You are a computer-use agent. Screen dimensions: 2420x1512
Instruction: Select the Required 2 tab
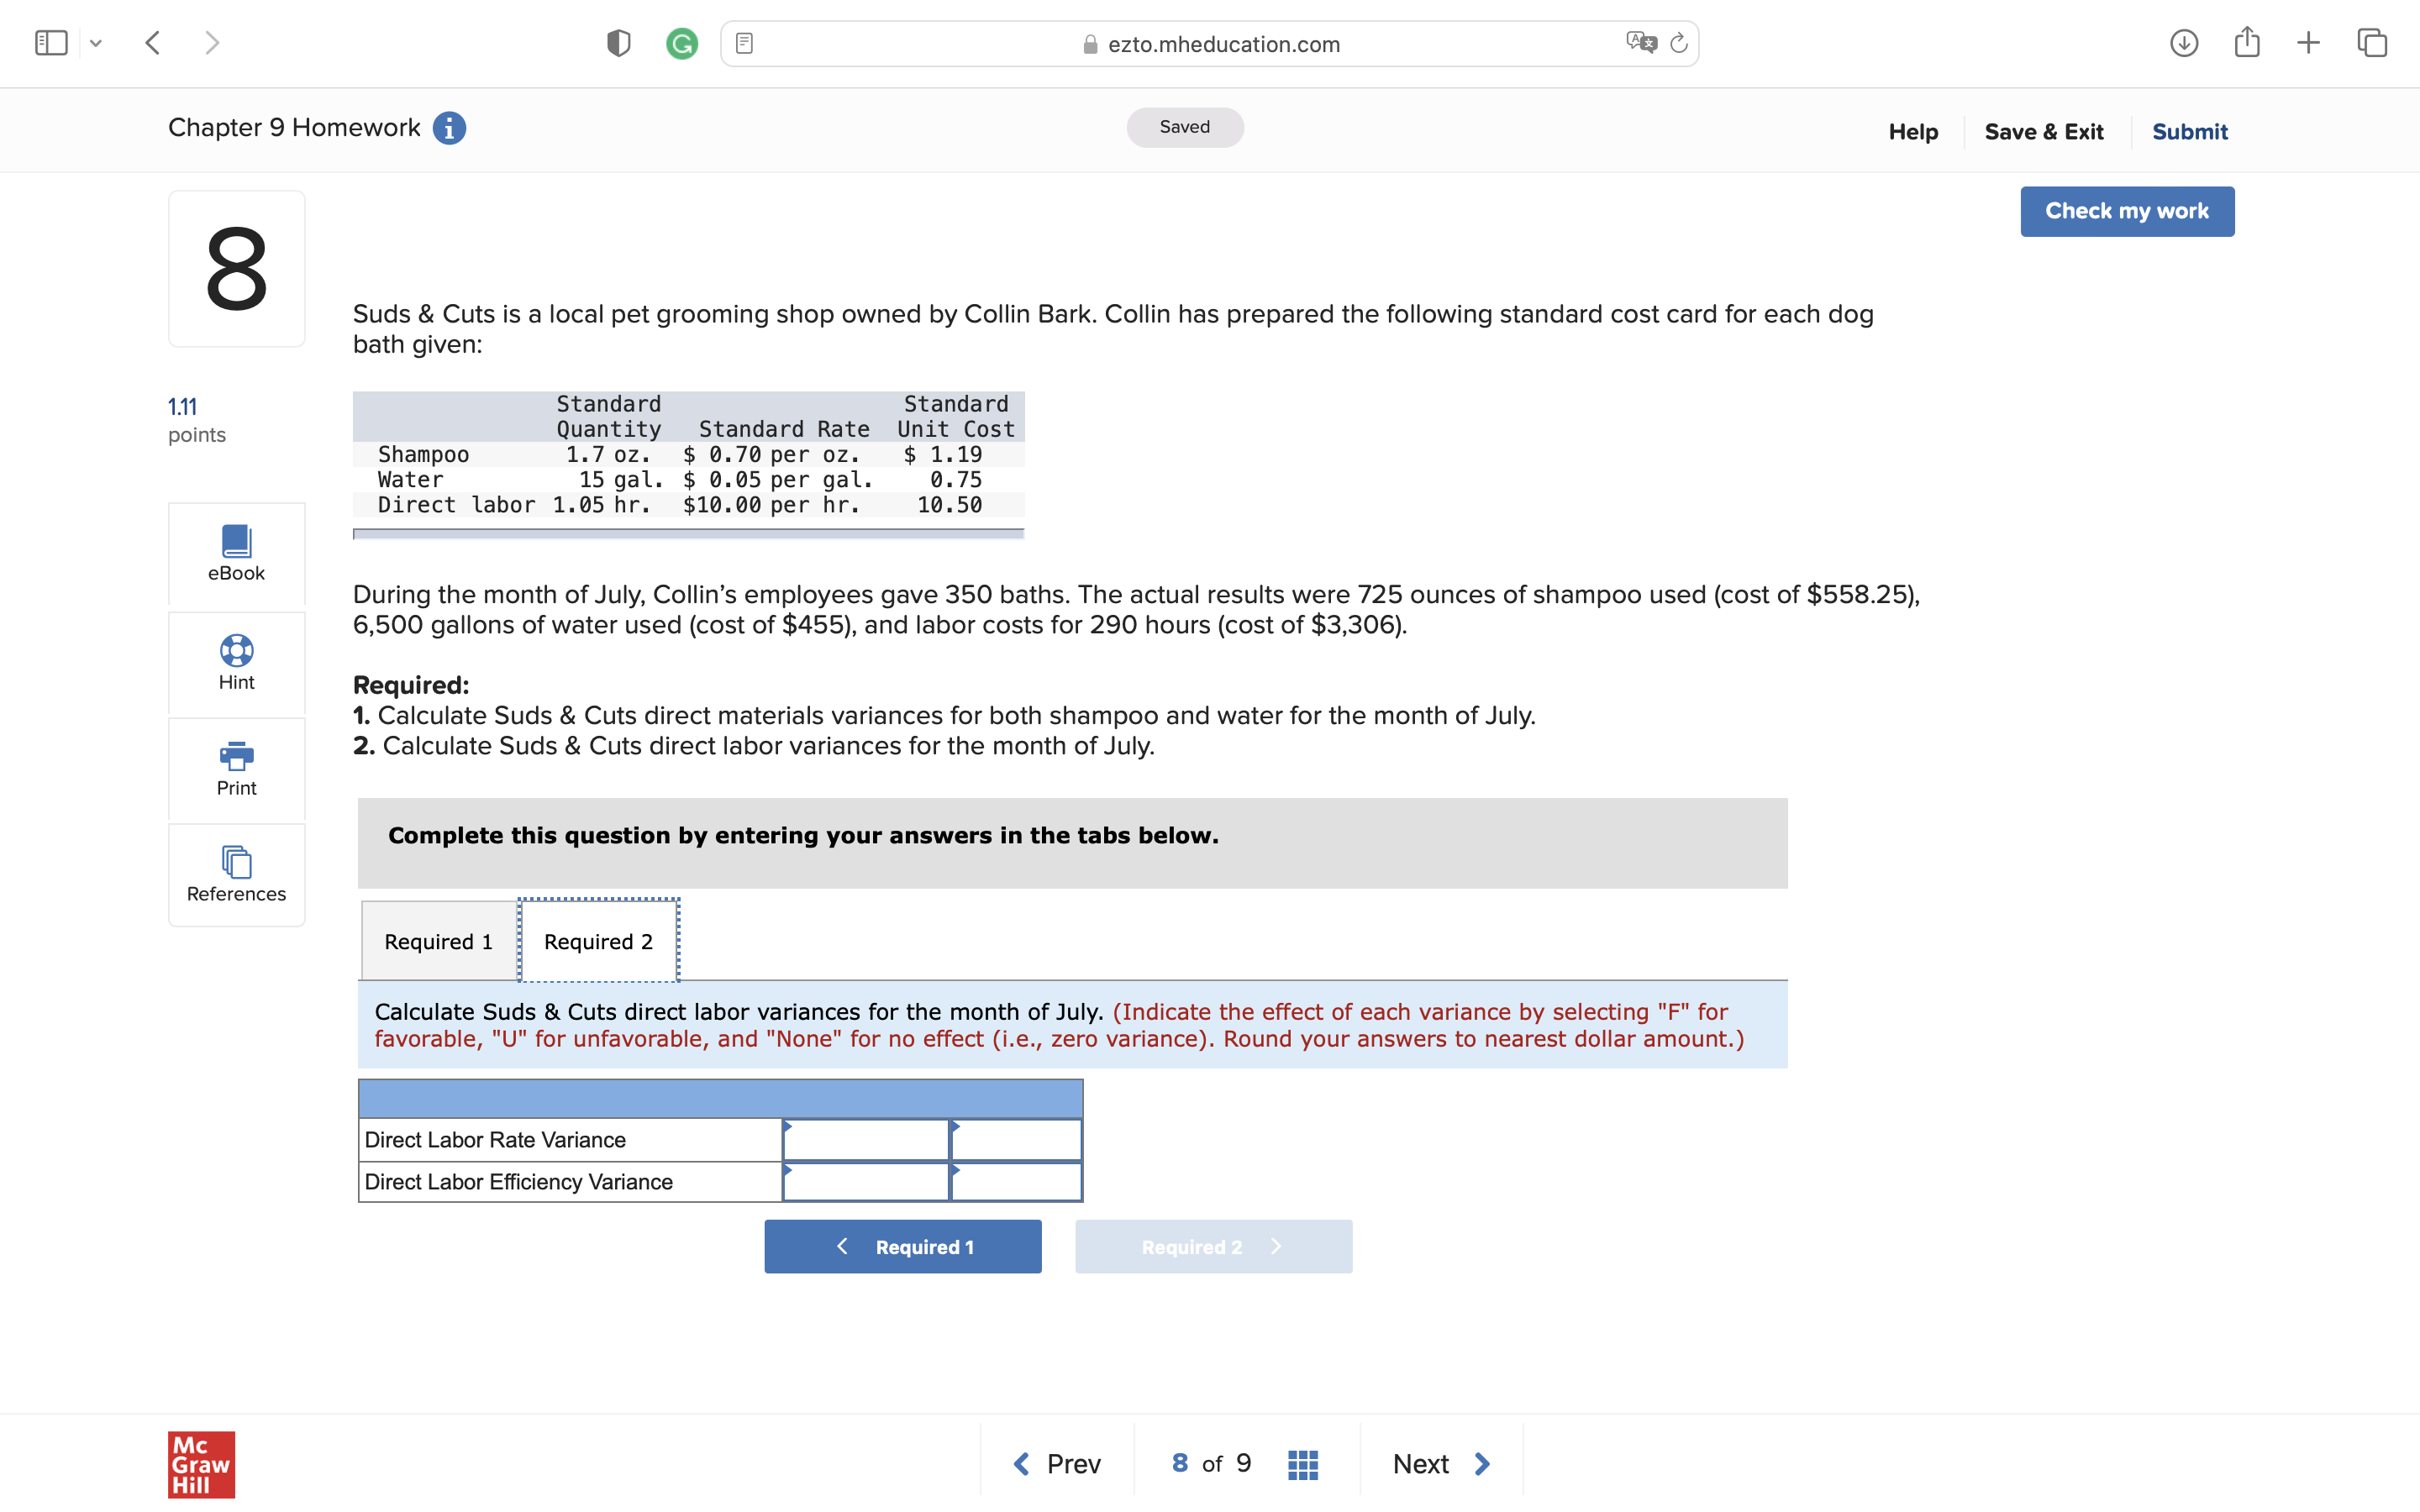click(x=598, y=941)
